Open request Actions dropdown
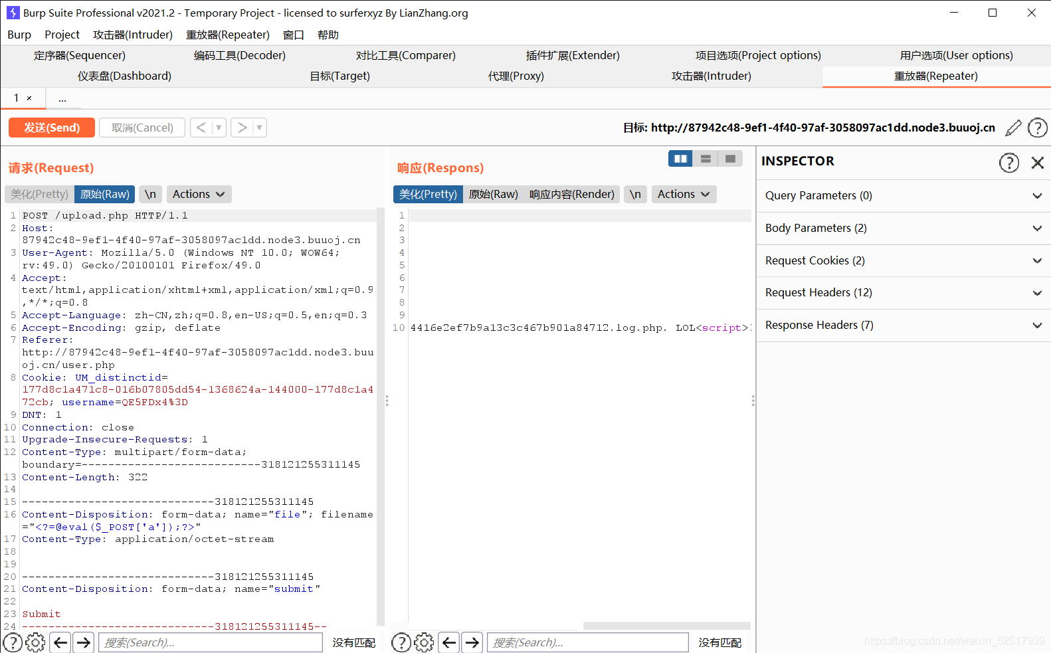 click(x=199, y=194)
